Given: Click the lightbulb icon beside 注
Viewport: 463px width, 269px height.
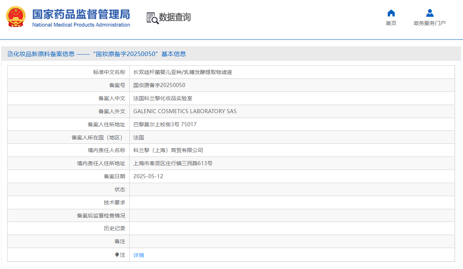Looking at the screenshot, I should click(117, 255).
